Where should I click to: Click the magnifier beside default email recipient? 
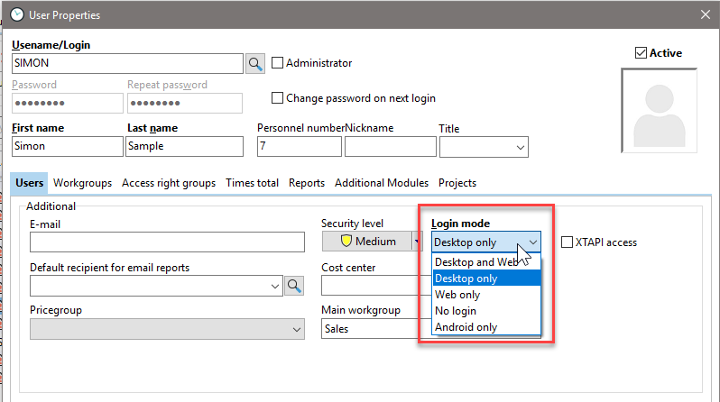pos(294,286)
